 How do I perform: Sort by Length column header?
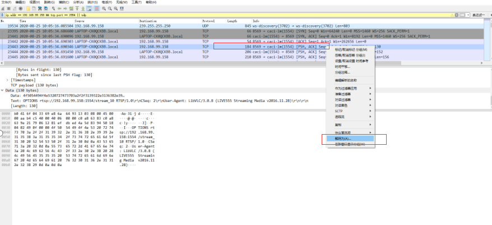239,21
